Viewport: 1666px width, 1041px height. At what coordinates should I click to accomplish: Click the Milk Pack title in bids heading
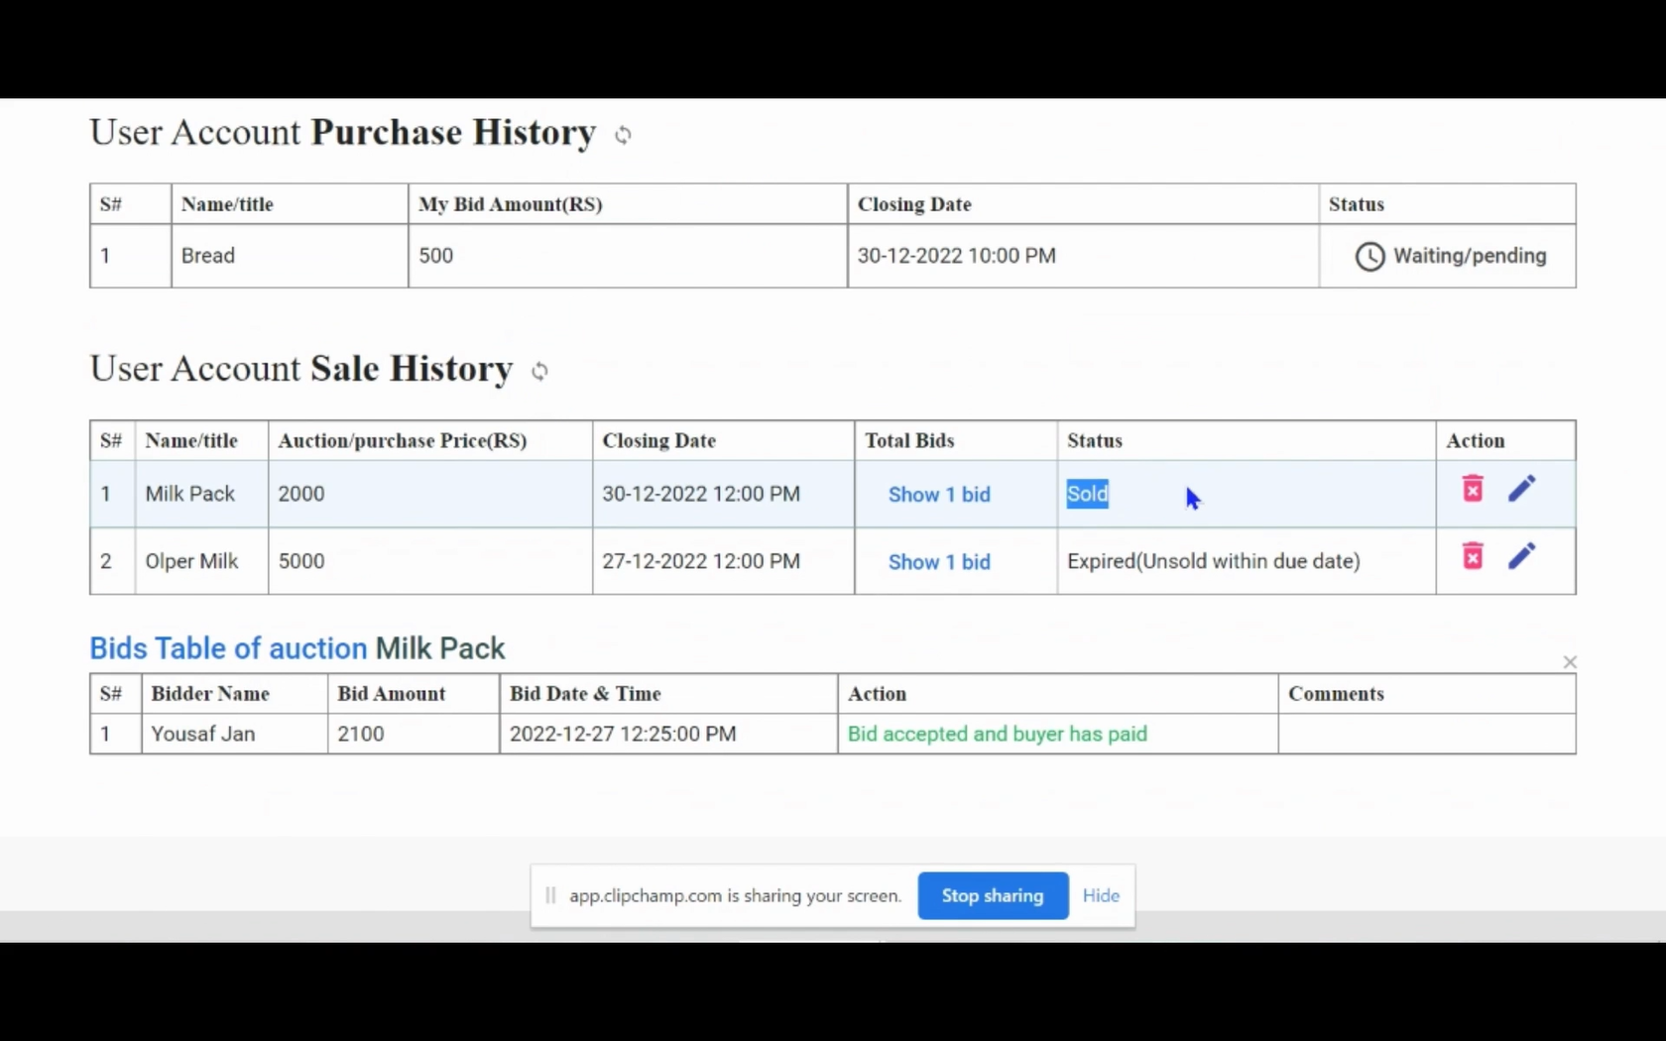pos(439,648)
